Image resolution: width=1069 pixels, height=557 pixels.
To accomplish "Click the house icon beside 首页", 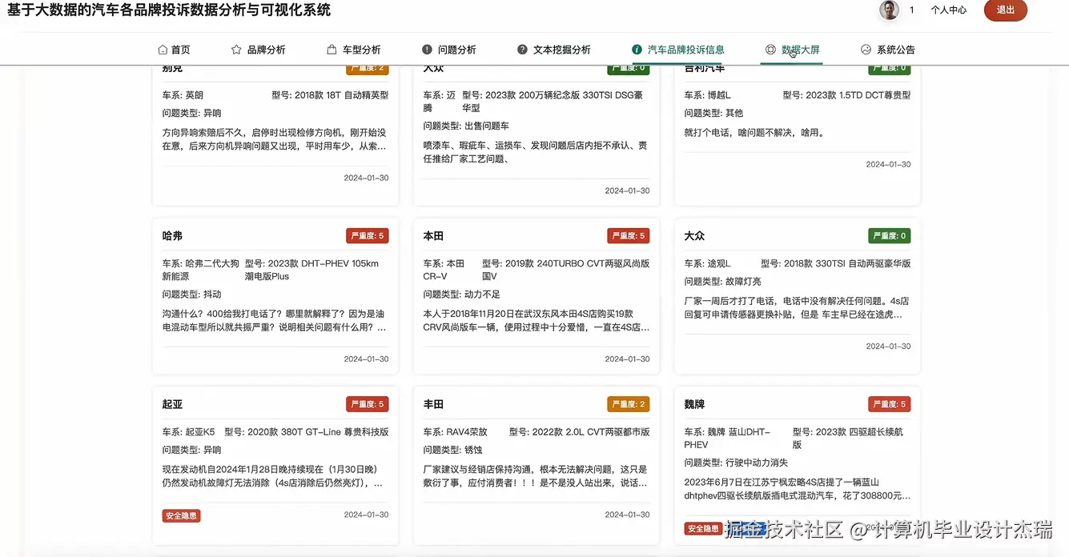I will click(x=163, y=50).
